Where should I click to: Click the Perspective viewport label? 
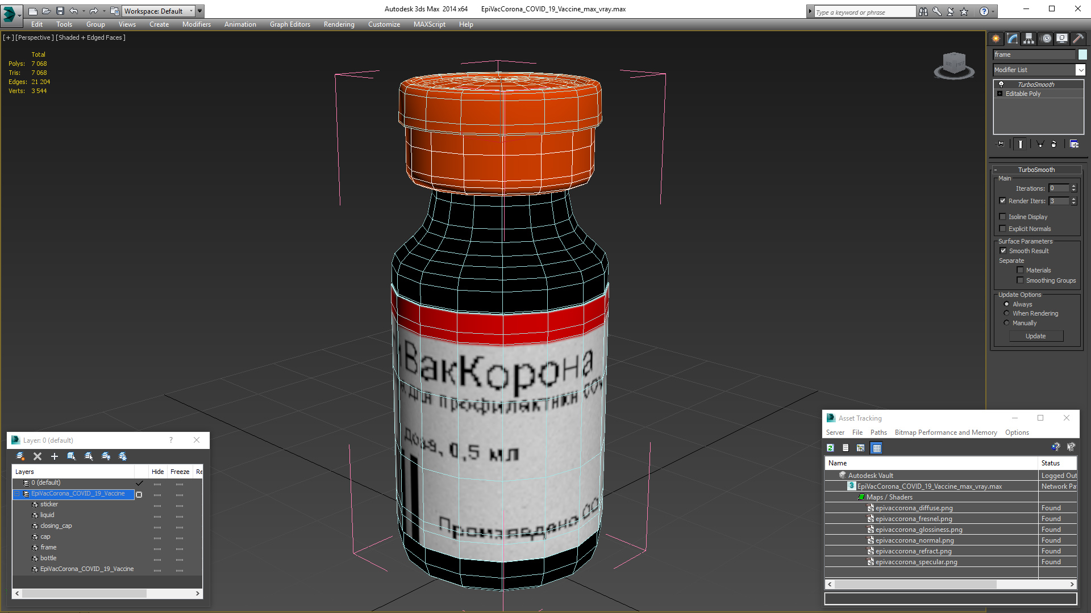pyautogui.click(x=35, y=37)
